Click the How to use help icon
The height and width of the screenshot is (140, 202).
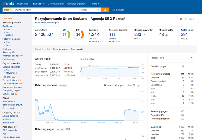181,19
